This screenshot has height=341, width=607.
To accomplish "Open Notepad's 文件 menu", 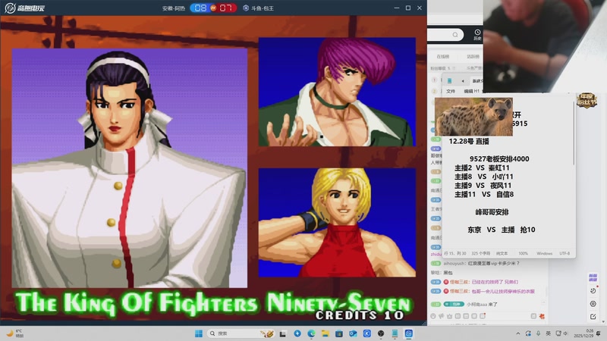I will [x=451, y=91].
